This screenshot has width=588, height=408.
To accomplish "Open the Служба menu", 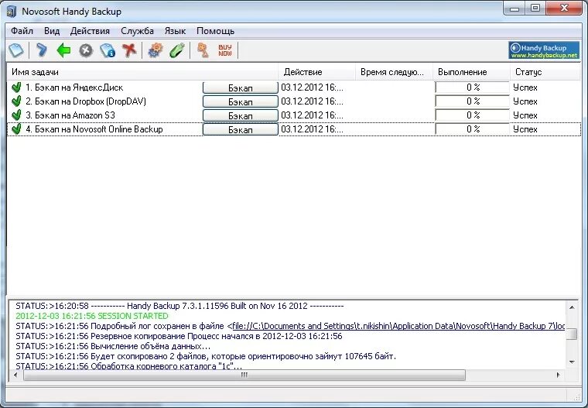I will point(137,31).
